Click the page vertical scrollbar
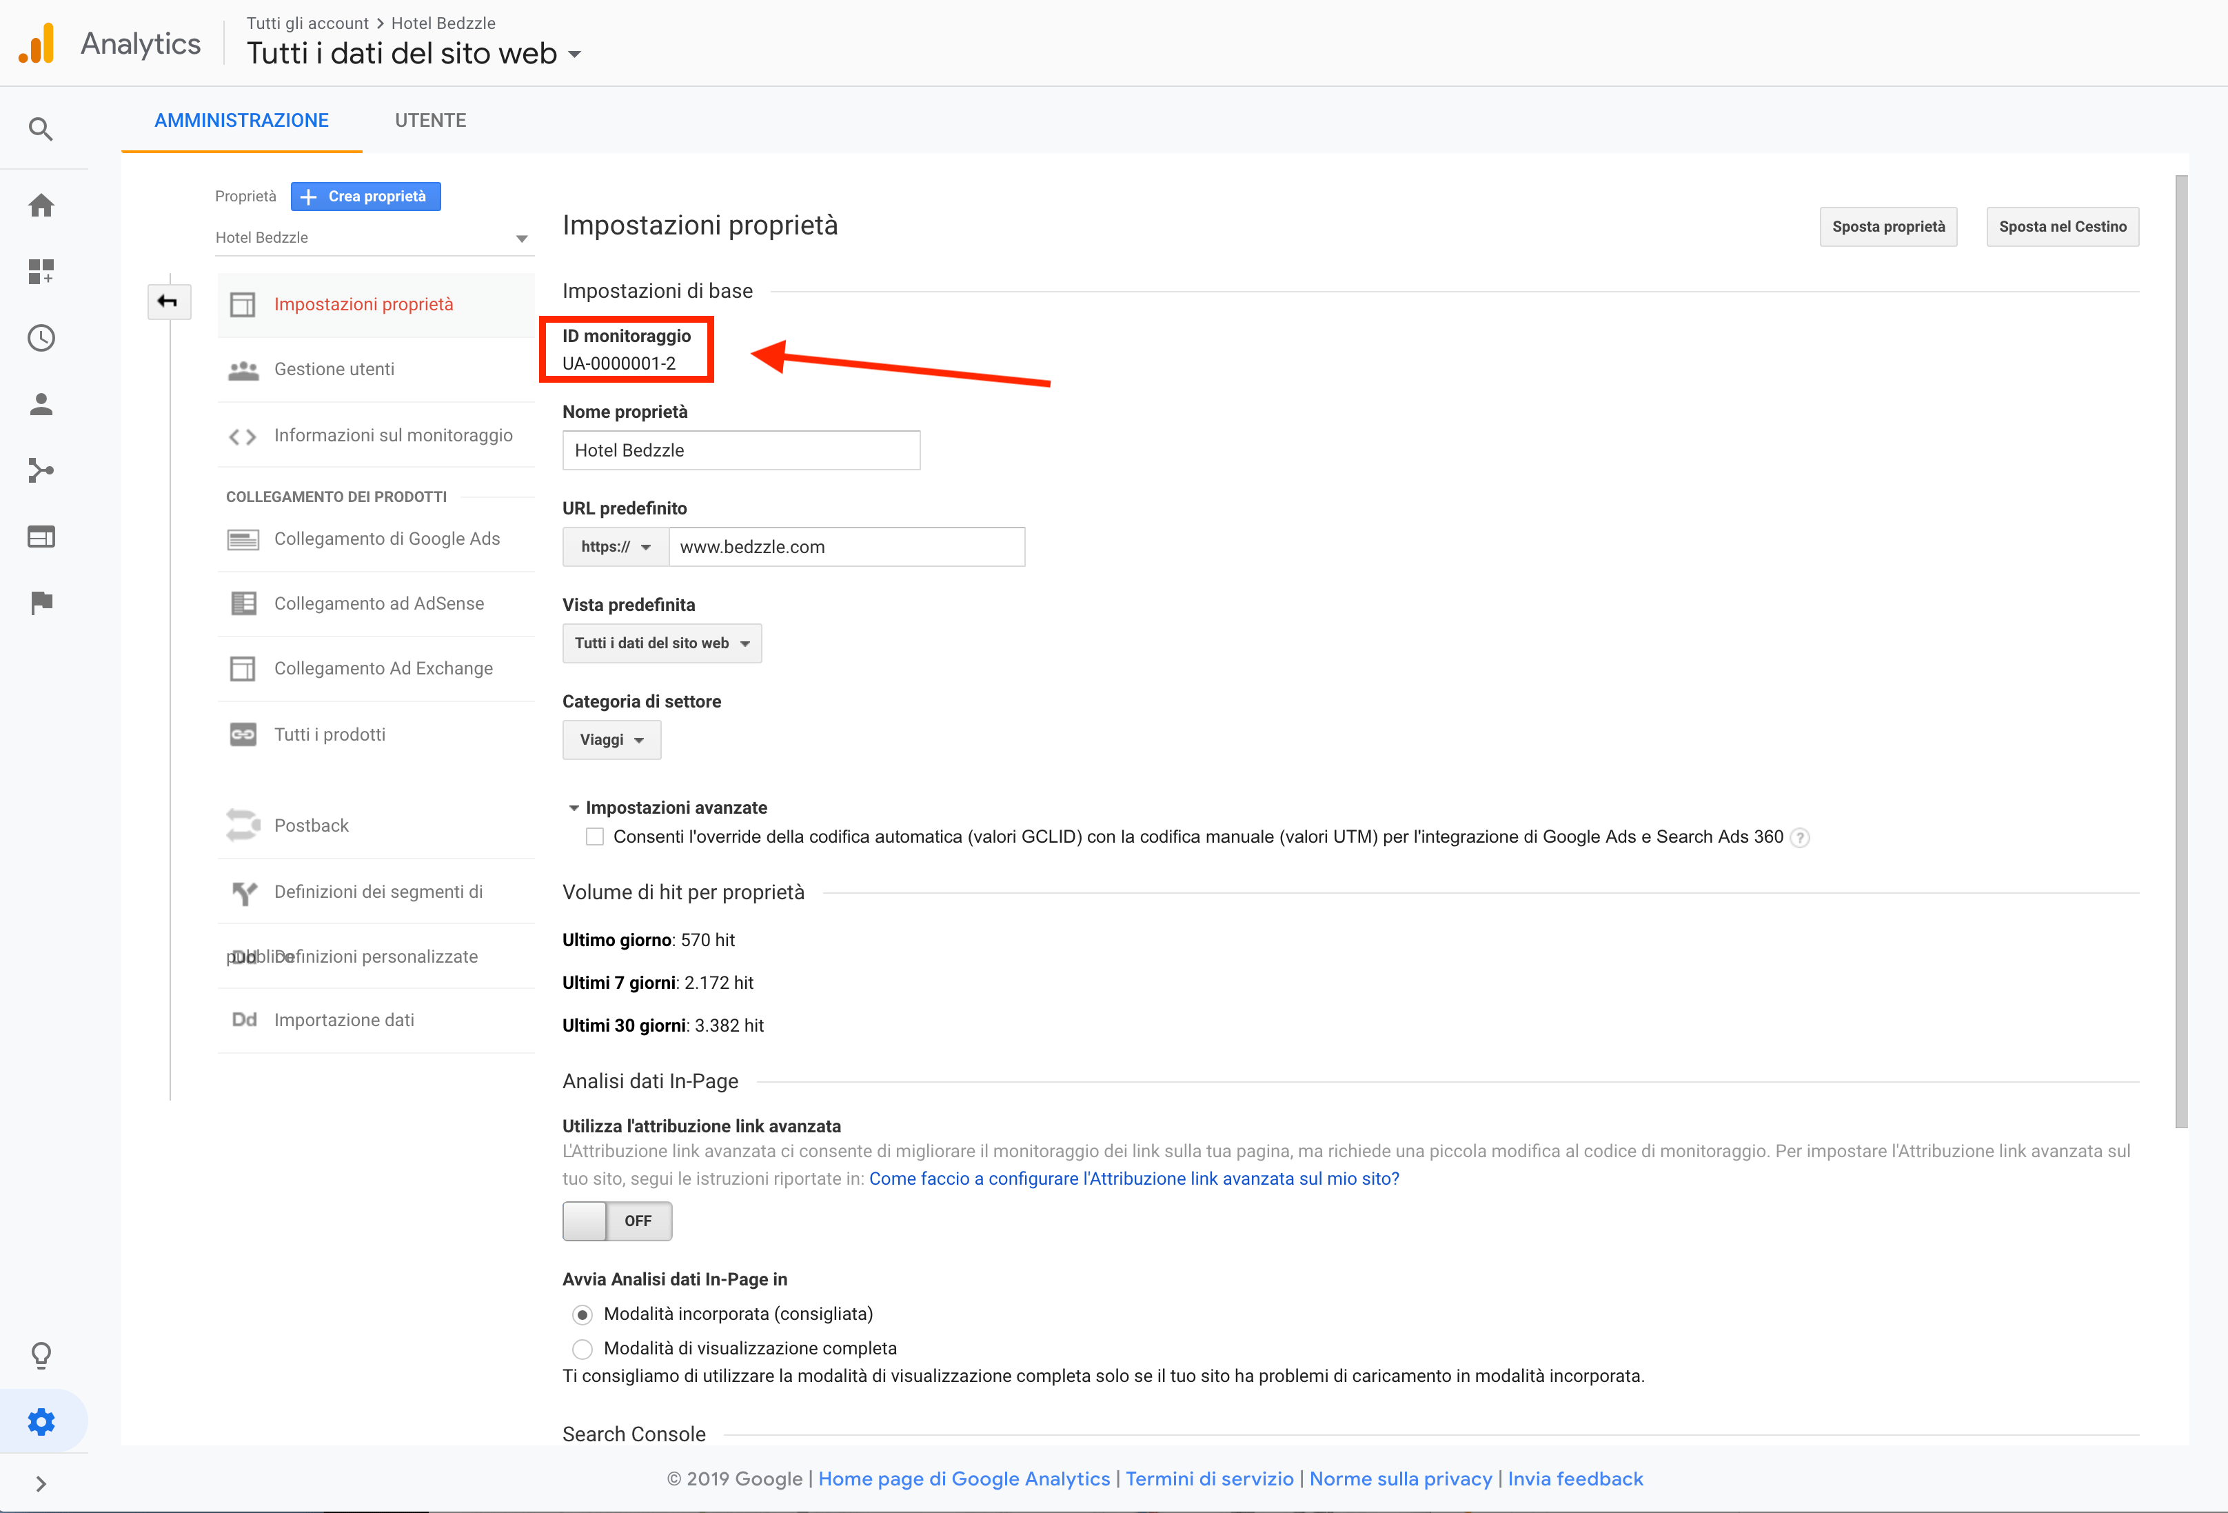2228x1513 pixels. point(2181,652)
